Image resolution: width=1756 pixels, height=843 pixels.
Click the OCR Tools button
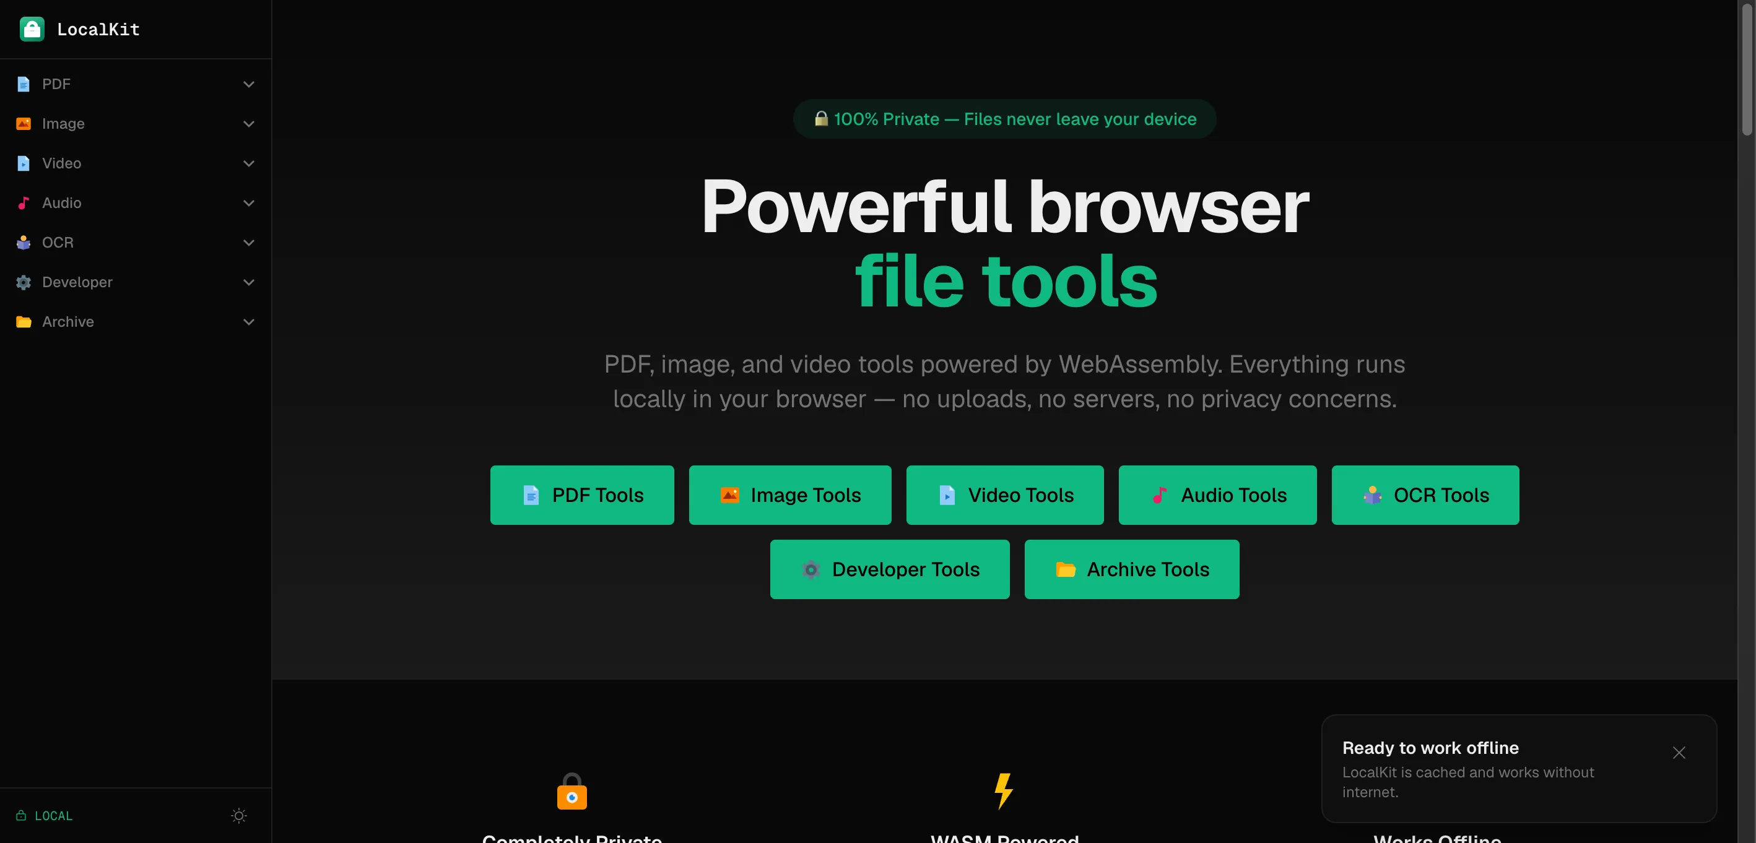1425,495
